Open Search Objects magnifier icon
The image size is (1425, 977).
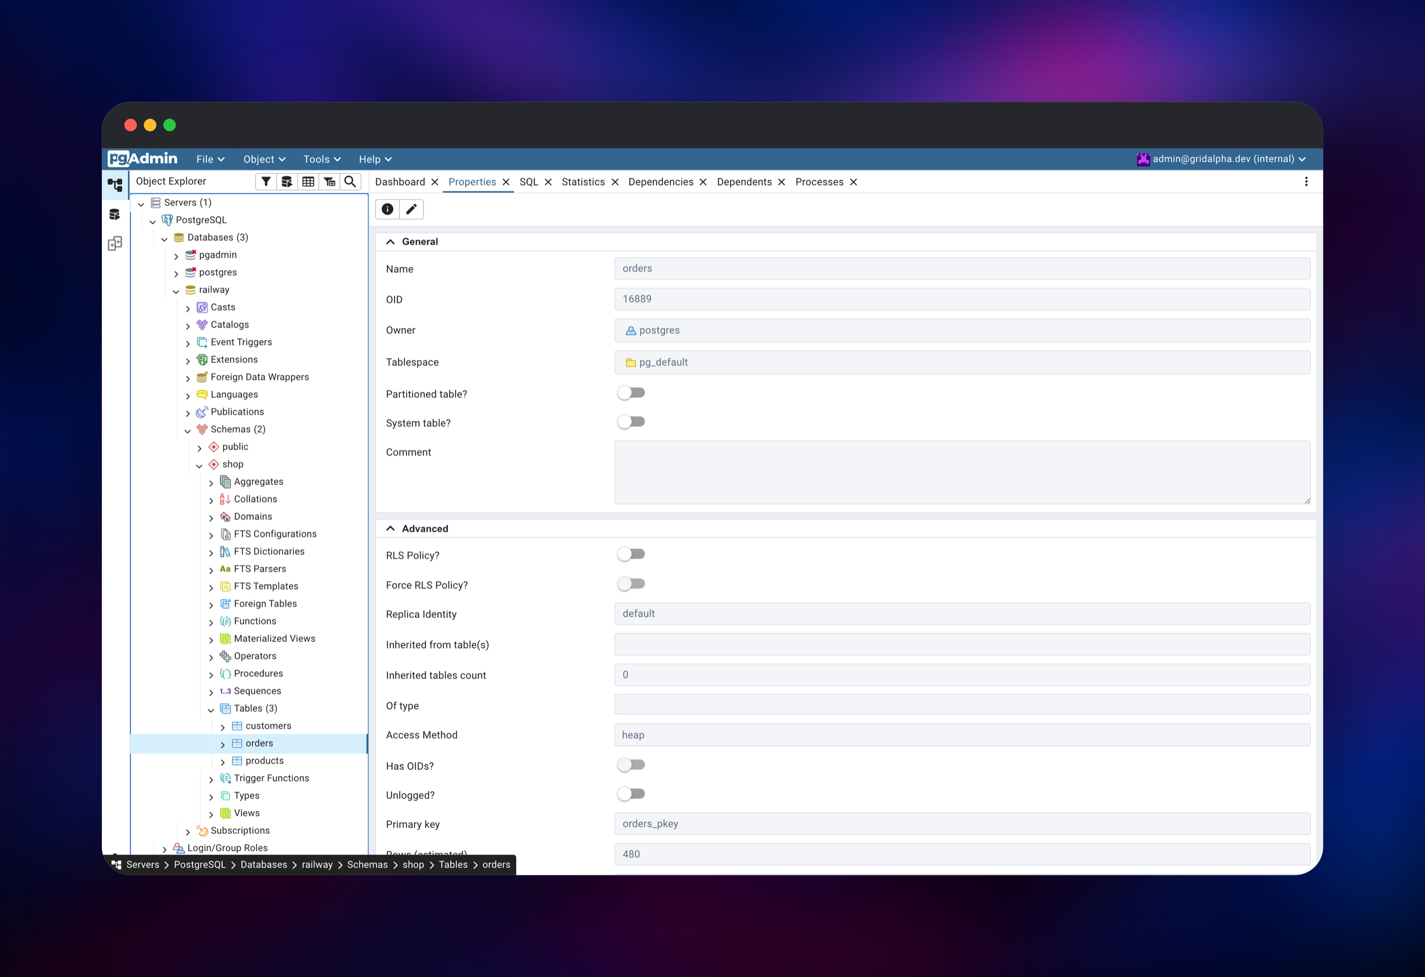350,182
